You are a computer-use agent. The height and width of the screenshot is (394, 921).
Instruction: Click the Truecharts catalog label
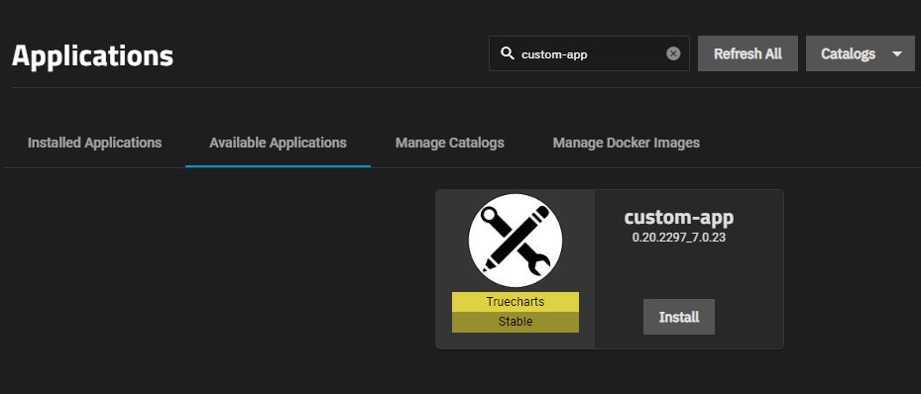pyautogui.click(x=516, y=302)
